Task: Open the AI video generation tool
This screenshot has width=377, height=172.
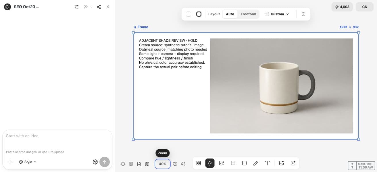Action: pos(293,163)
